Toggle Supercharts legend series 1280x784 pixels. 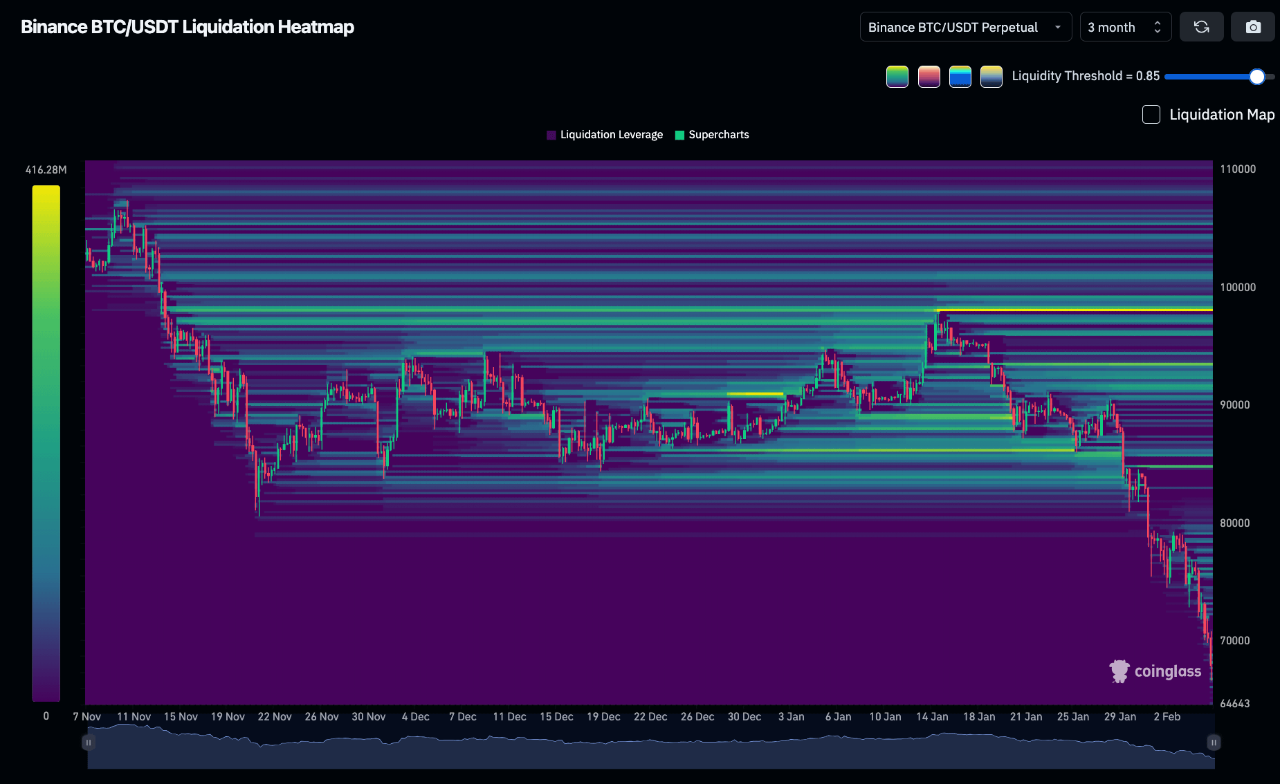tap(712, 135)
